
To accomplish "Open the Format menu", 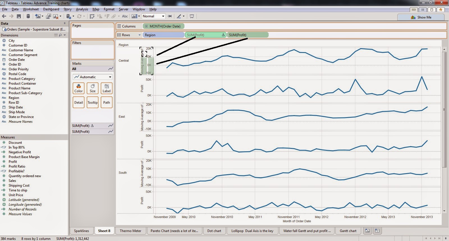I will pyautogui.click(x=109, y=9).
